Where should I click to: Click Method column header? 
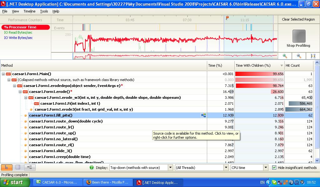(103, 65)
